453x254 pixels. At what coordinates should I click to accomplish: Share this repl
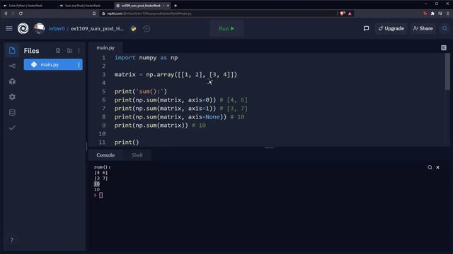click(x=423, y=28)
